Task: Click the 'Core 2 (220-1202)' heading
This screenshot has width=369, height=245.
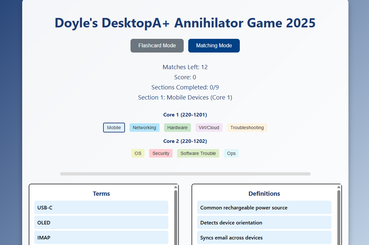Action: tap(185, 141)
